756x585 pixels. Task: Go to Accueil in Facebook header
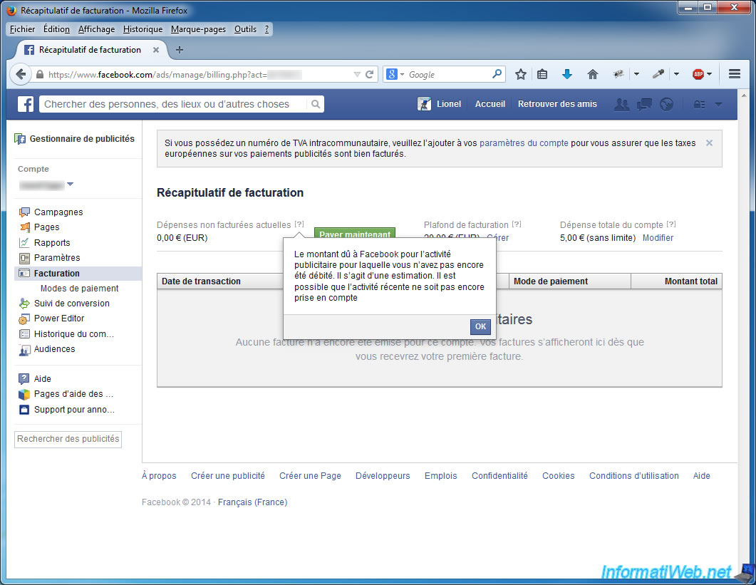point(490,104)
